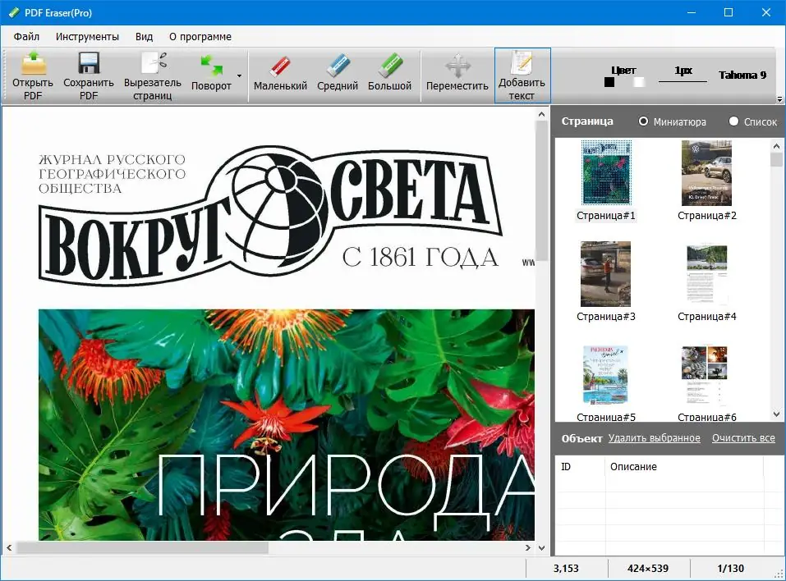Click the ID column header
The image size is (786, 581).
click(580, 467)
